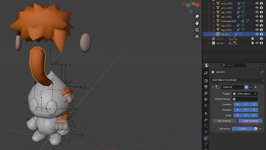The height and width of the screenshot is (150, 266).
Task: Click the Child Of constraint type icon
Action: click(217, 87)
